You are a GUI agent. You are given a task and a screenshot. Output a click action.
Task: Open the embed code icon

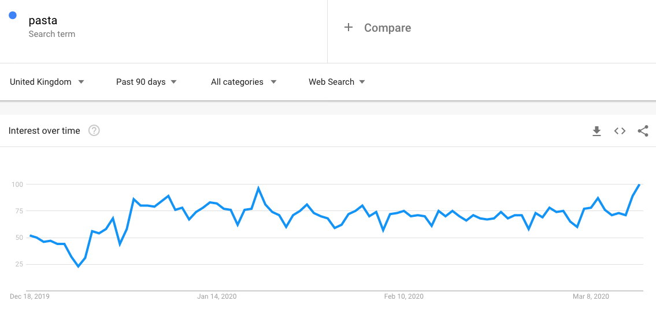pyautogui.click(x=620, y=131)
